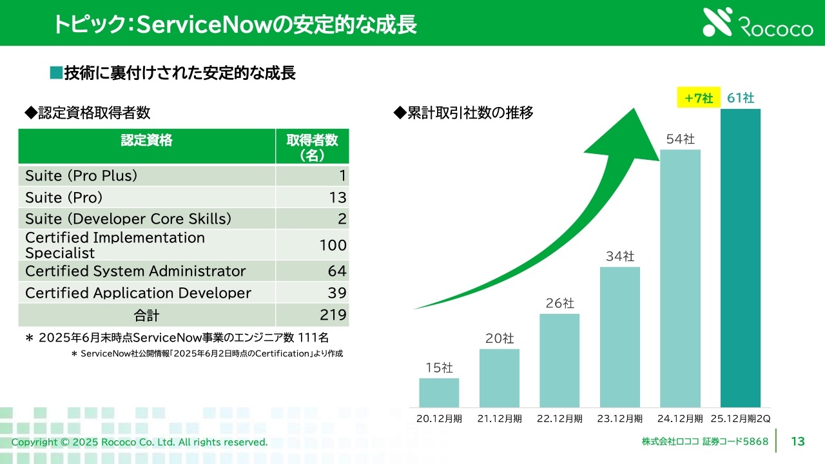The height and width of the screenshot is (464, 825).
Task: Click the total value 219
Action: tap(333, 315)
